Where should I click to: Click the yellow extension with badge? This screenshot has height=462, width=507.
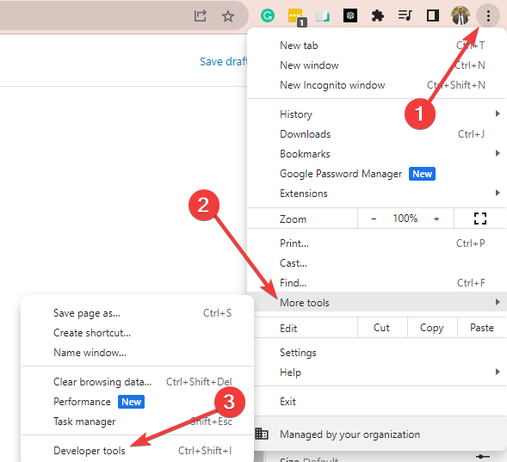click(x=296, y=17)
